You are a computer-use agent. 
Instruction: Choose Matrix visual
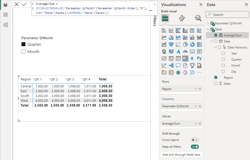pos(185,59)
